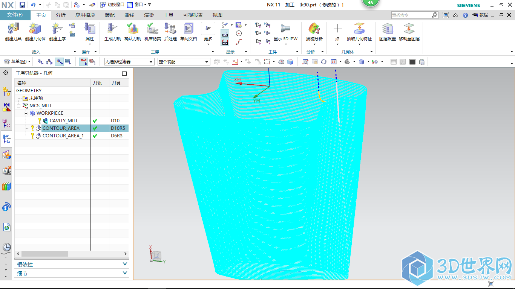Toggle the lower red tool-path display button
Image resolution: width=515 pixels, height=289 pixels.
tap(225, 42)
